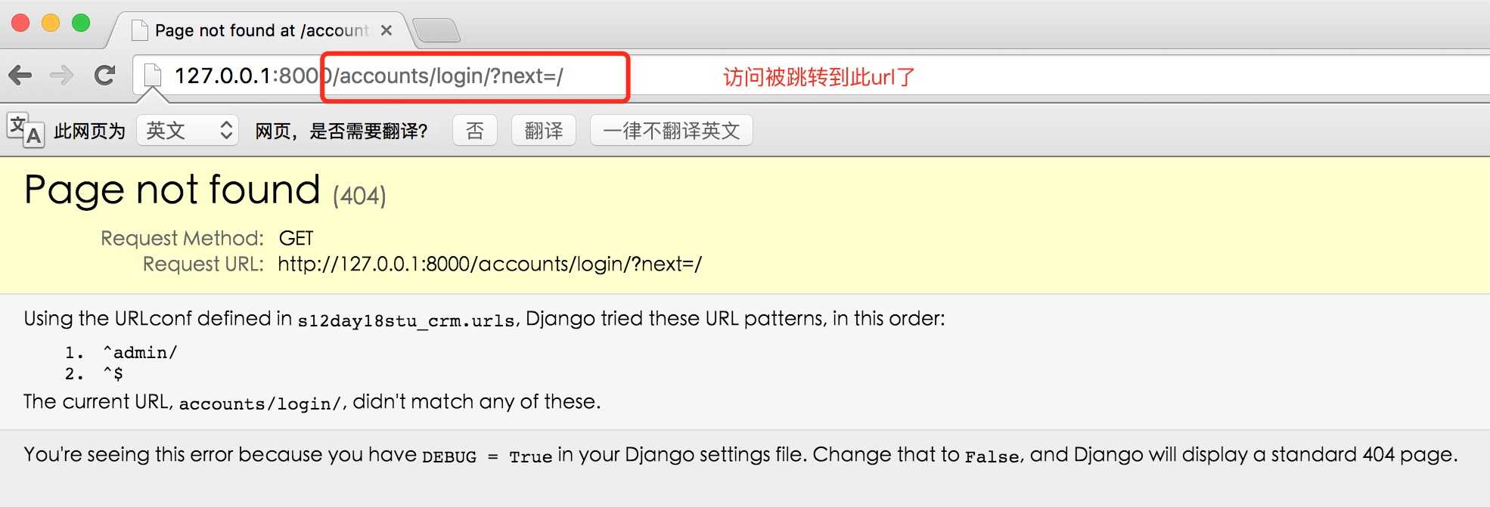1490x507 pixels.
Task: Click the translate icon in translation bar
Action: click(x=26, y=131)
